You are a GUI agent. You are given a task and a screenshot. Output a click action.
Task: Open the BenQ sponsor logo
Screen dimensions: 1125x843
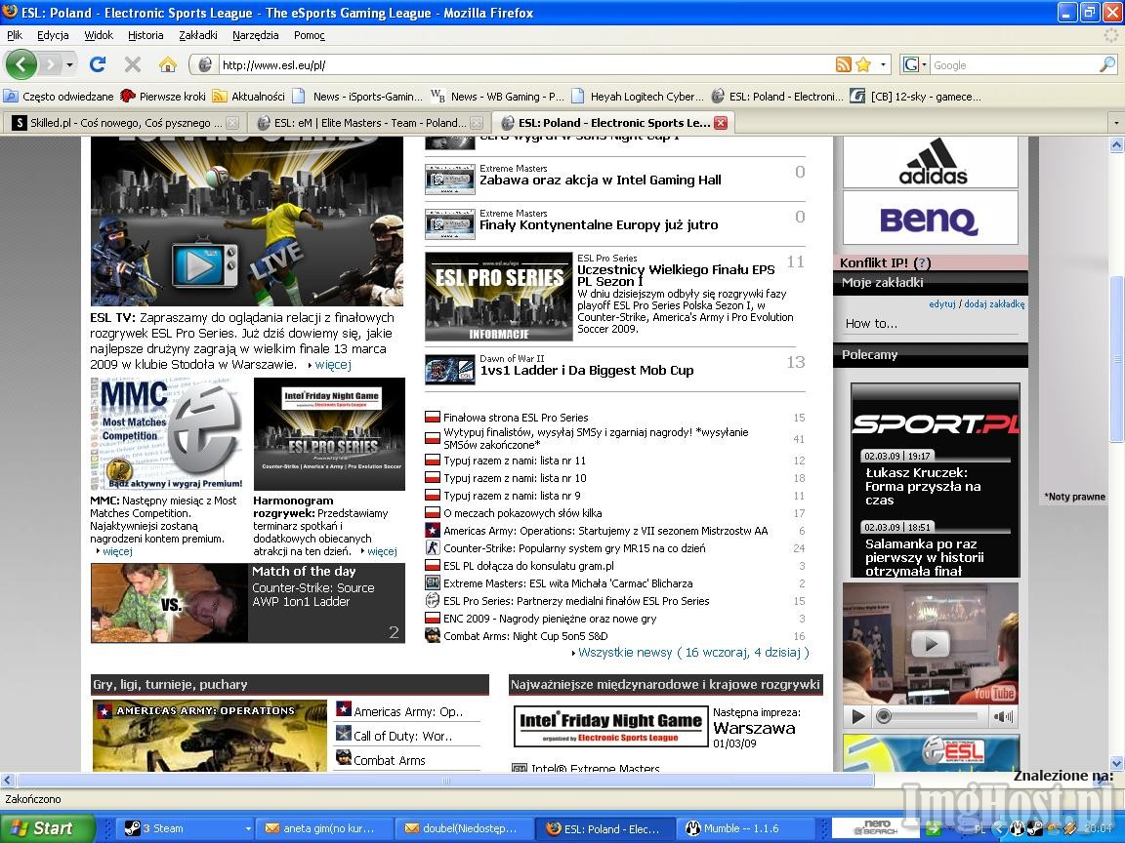pos(931,218)
